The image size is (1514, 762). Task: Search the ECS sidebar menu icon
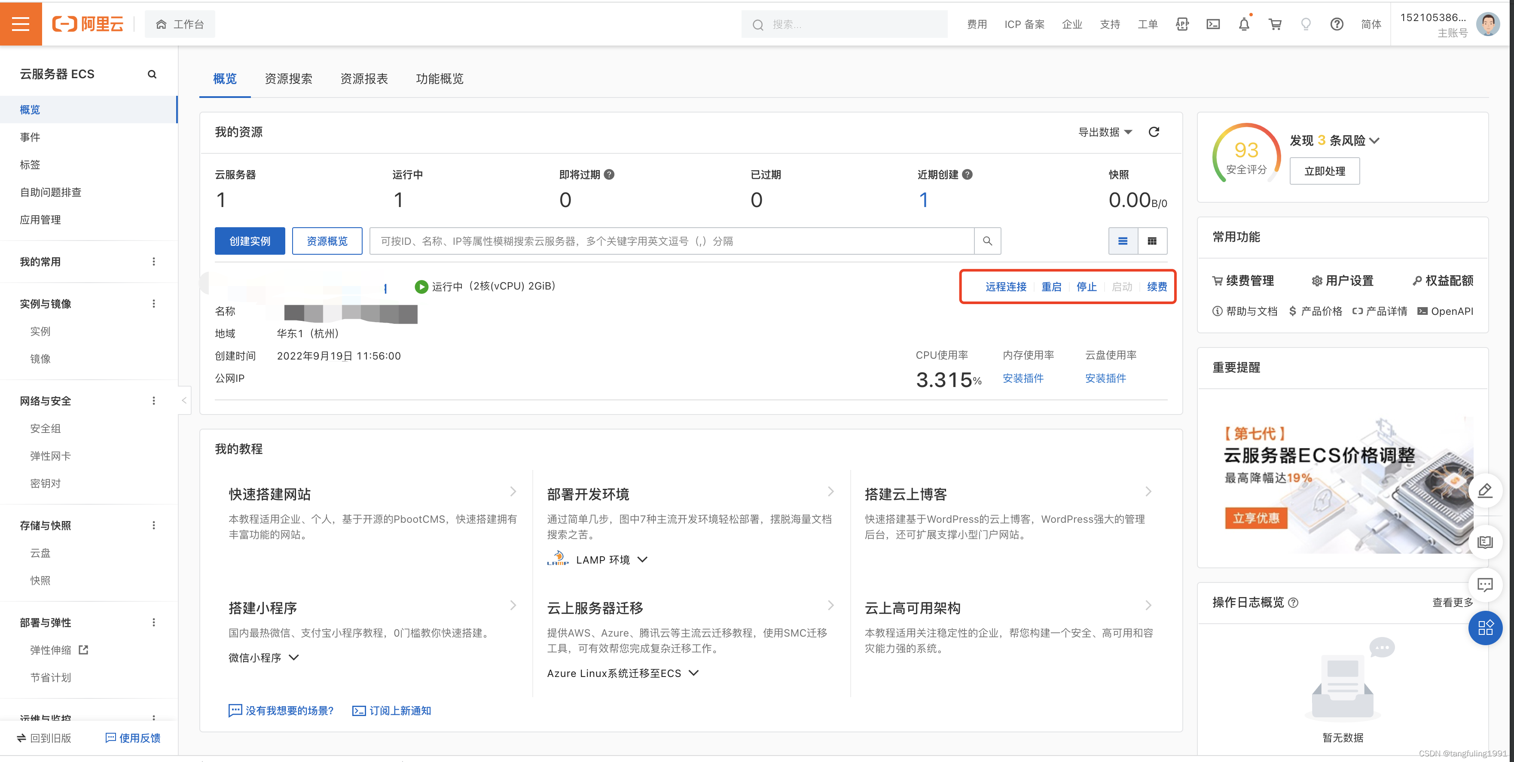[x=152, y=74]
